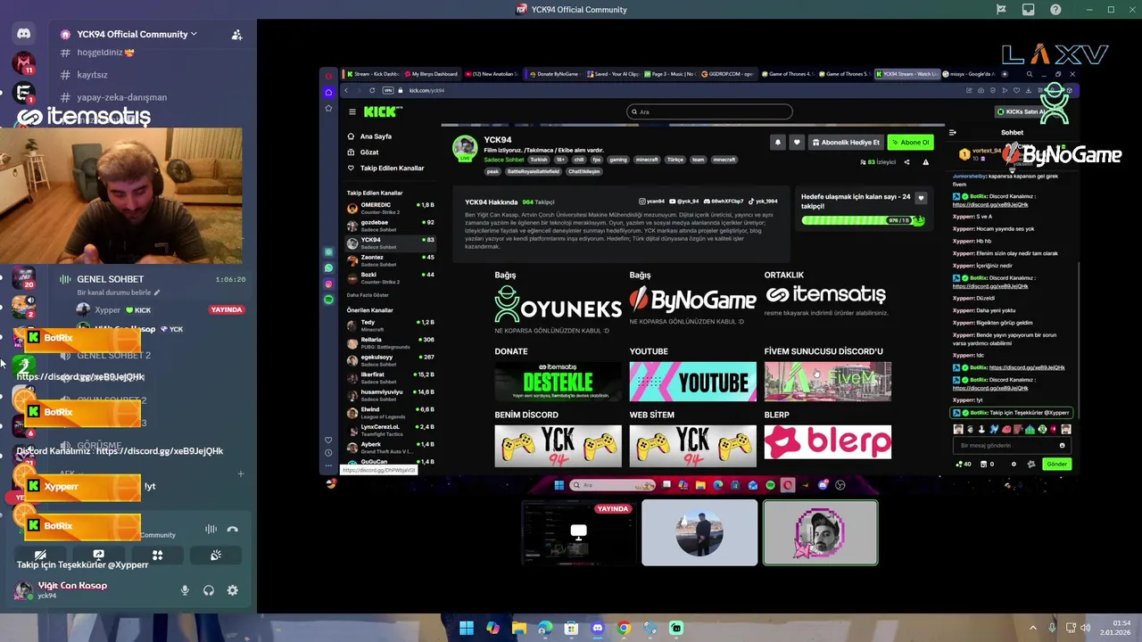This screenshot has width=1142, height=642.
Task: Expand Daha Fazla Göster in Kick sidebar
Action: 368,294
